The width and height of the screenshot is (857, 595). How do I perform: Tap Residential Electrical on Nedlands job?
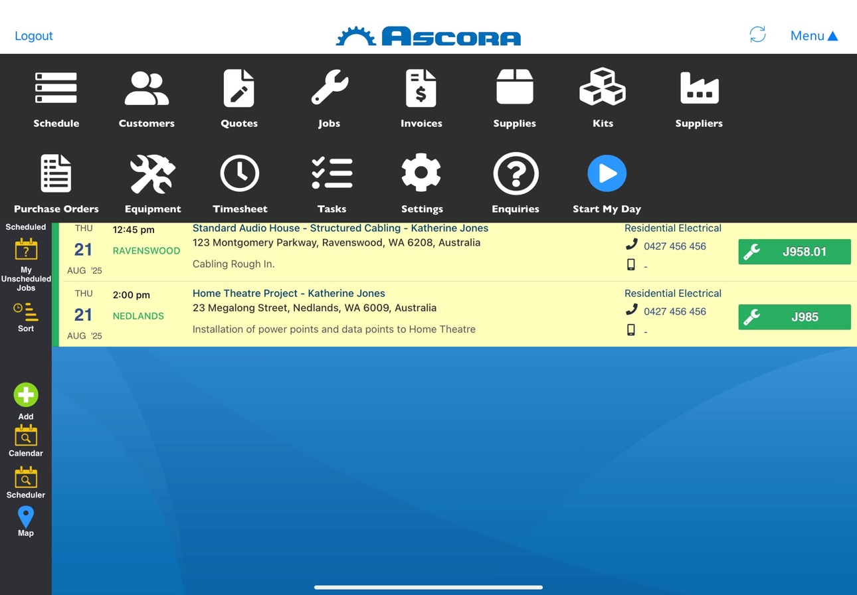[x=672, y=293]
